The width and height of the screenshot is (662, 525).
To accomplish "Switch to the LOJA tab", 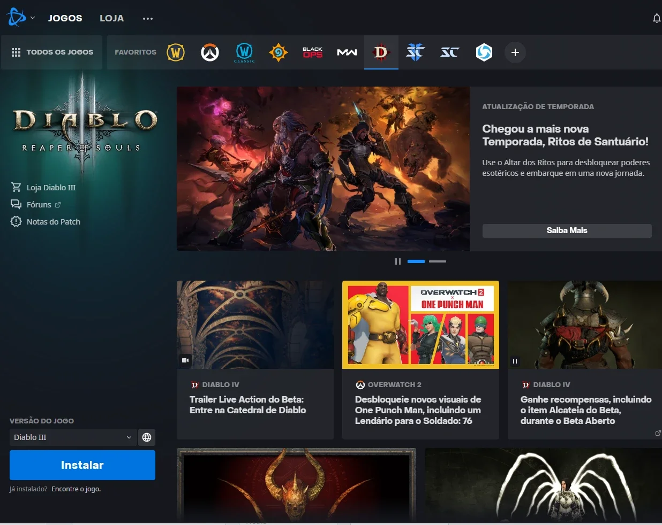I will pos(111,18).
